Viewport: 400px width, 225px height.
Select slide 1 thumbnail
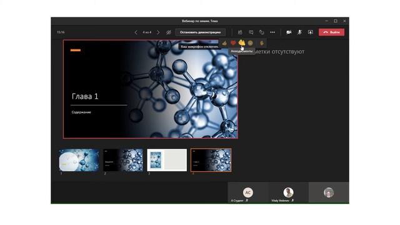79,160
